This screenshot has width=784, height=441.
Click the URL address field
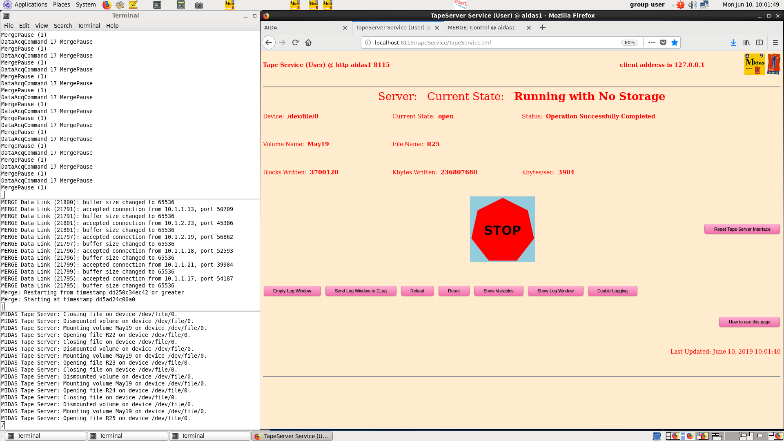coord(490,42)
